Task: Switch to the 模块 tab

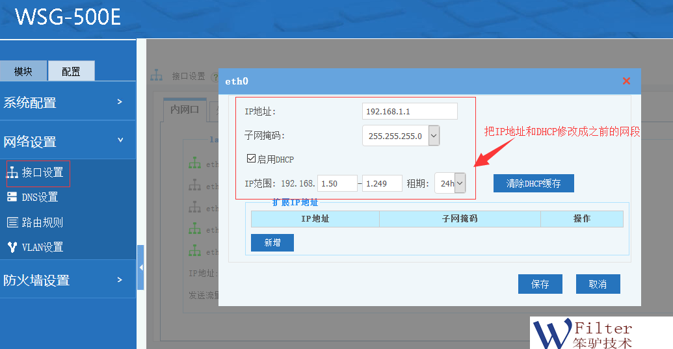Action: [x=23, y=71]
